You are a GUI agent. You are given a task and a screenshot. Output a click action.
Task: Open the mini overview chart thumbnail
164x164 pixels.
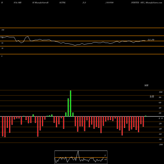(81, 157)
